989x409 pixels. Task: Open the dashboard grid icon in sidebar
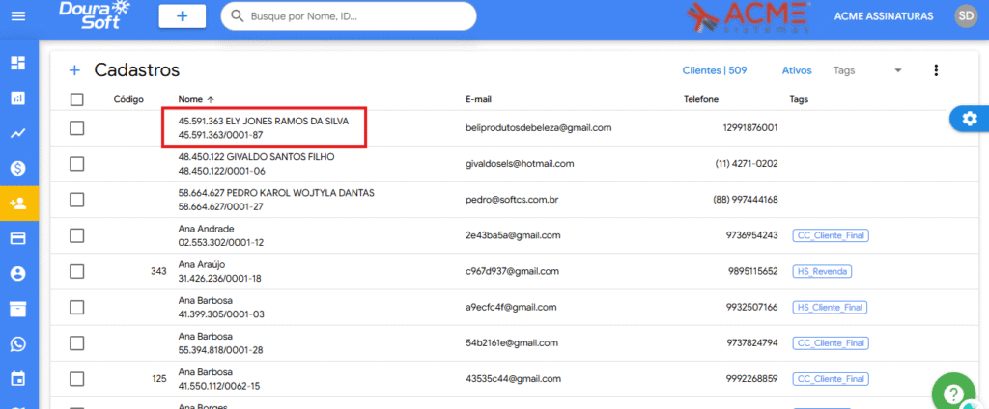pos(17,64)
